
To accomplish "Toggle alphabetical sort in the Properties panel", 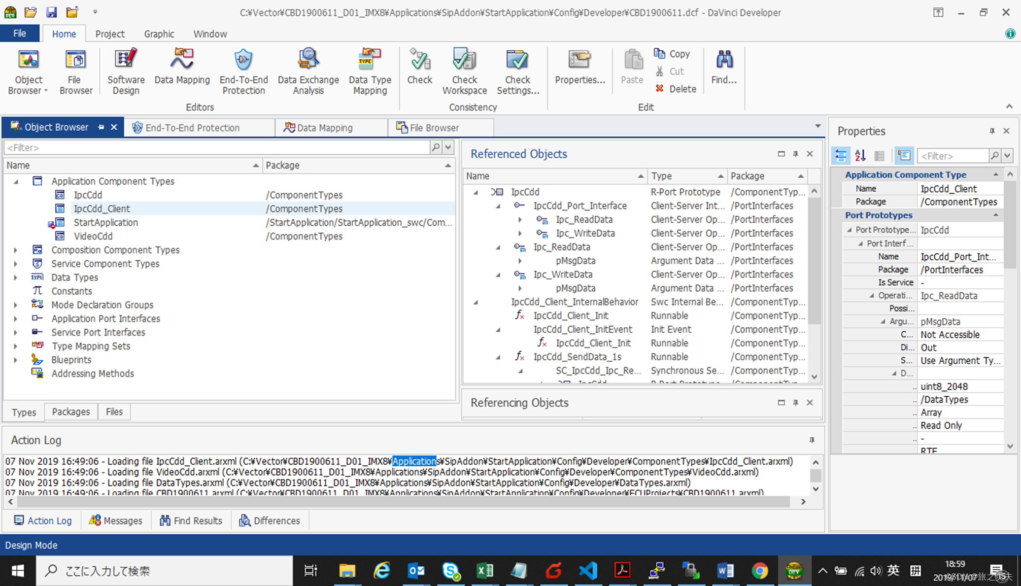I will click(860, 156).
